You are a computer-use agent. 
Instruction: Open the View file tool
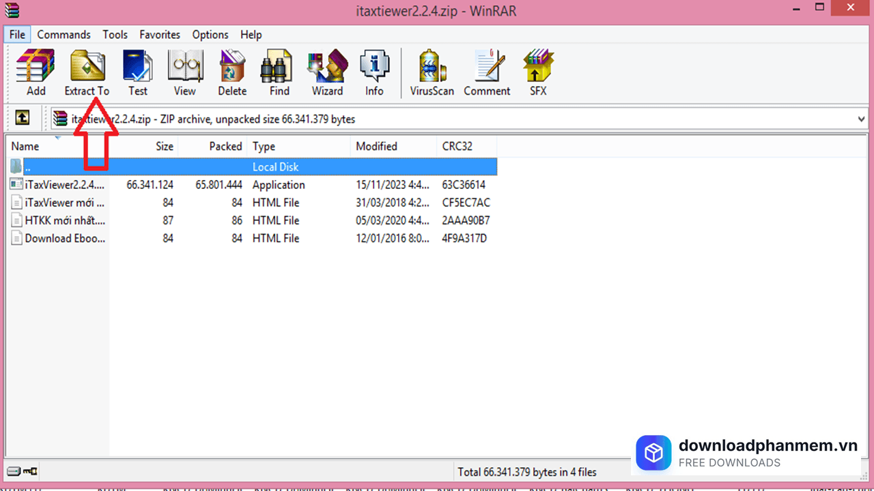(184, 68)
